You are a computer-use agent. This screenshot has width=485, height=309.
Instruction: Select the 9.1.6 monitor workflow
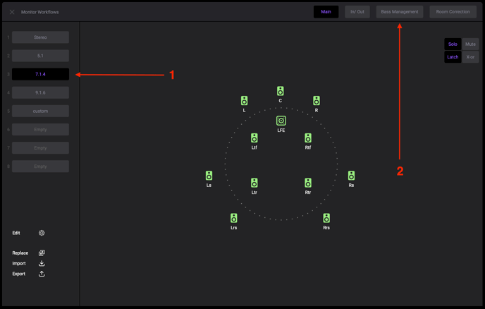point(40,92)
